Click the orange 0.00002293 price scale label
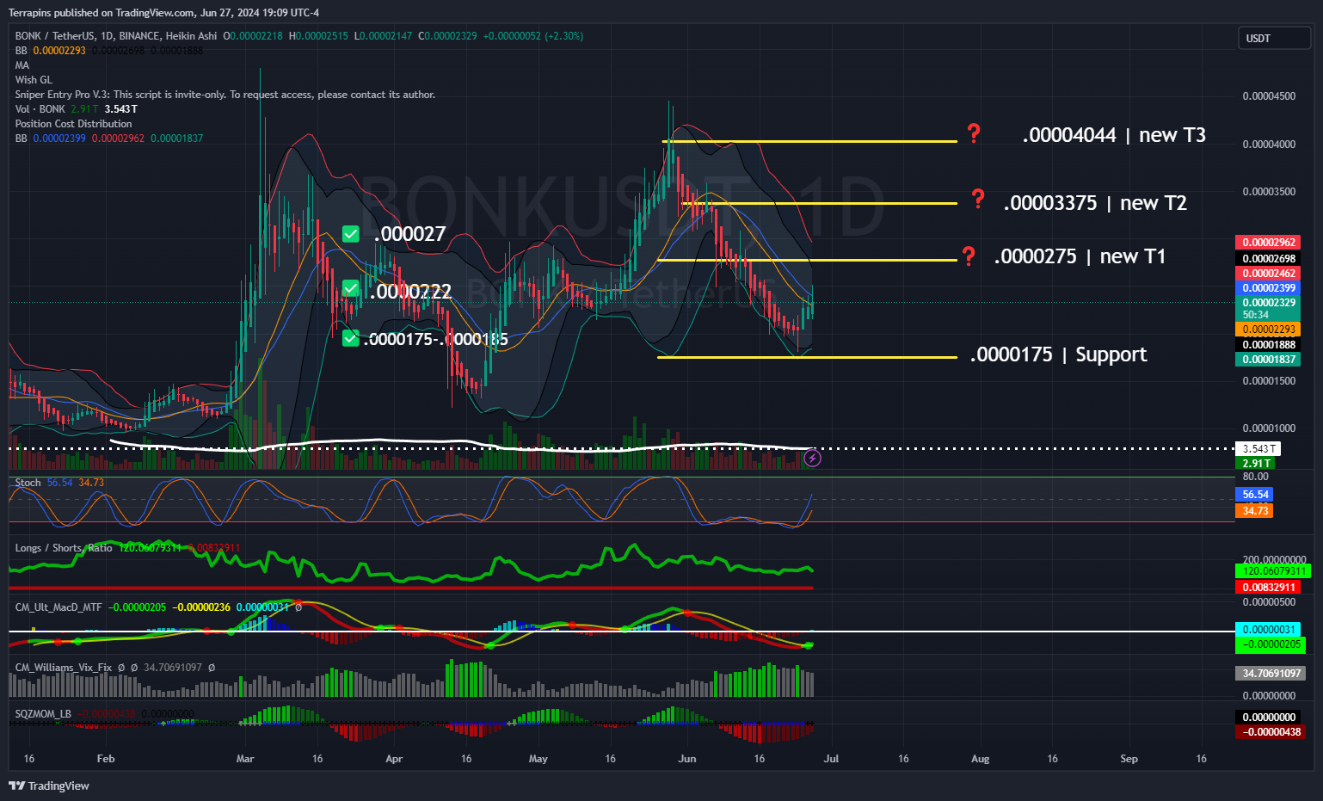The height and width of the screenshot is (801, 1323). click(x=1268, y=330)
